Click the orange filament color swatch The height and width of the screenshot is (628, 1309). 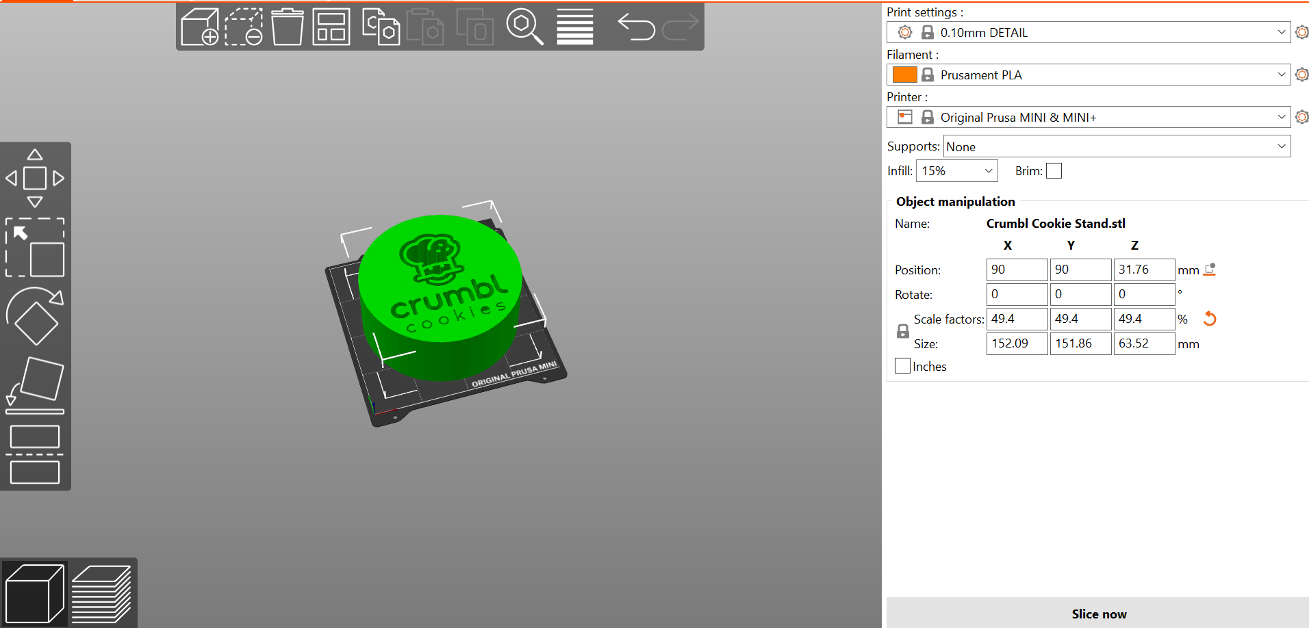tap(905, 75)
